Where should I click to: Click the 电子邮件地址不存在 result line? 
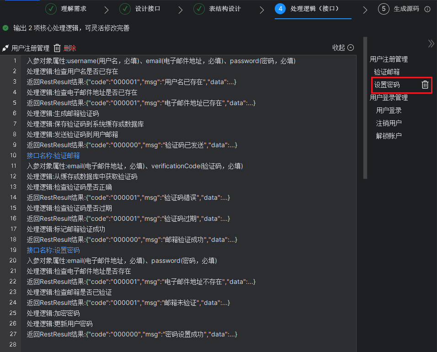[141, 282]
